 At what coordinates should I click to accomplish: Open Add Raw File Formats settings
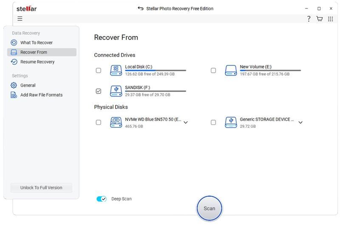pos(41,95)
